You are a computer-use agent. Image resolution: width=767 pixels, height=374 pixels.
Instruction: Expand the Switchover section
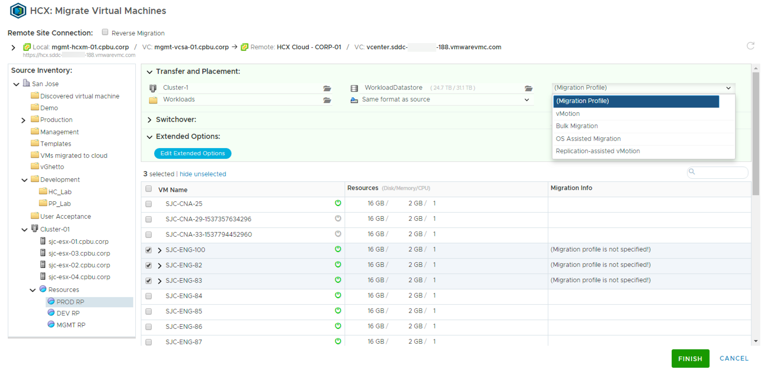tap(150, 120)
